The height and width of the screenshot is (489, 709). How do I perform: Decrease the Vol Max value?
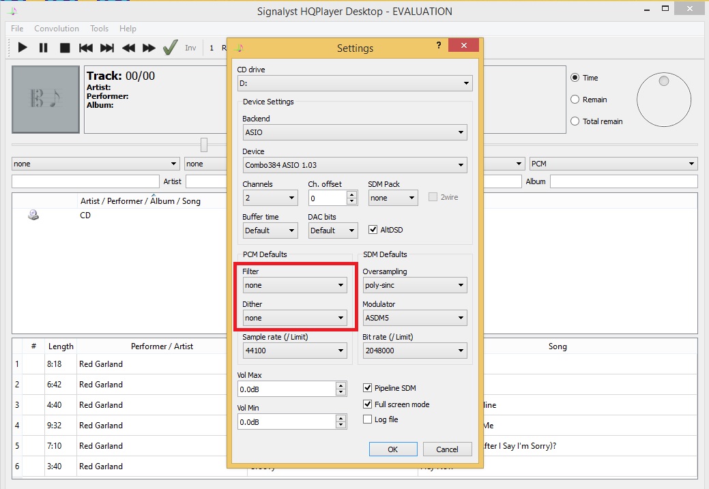[341, 392]
